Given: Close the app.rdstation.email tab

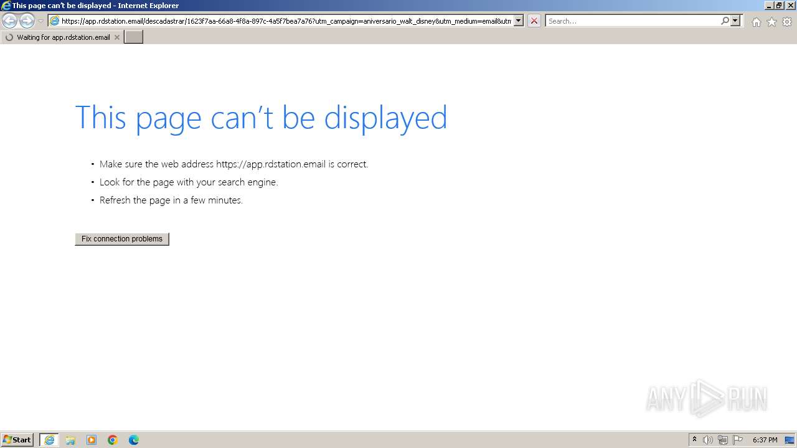Looking at the screenshot, I should pos(116,37).
